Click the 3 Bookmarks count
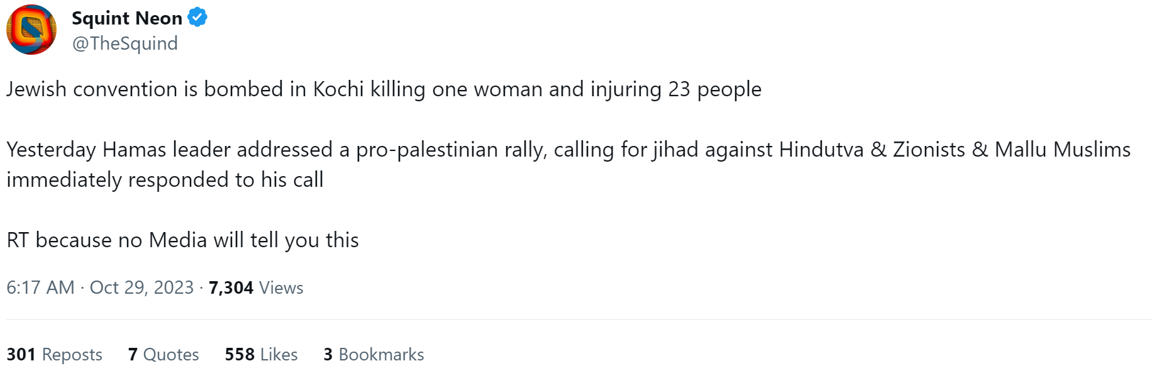The height and width of the screenshot is (373, 1152). 374,354
